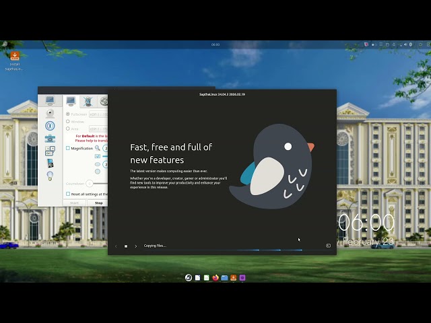
Task: Click the magnifier icon next to Magnification
Action: coord(97,148)
